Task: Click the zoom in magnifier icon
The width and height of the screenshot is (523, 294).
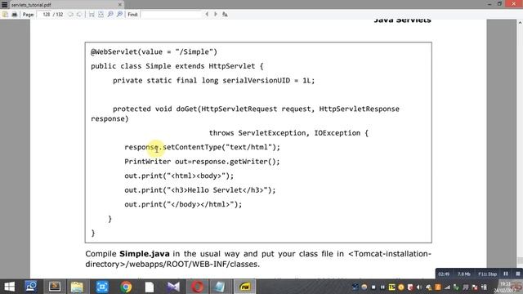Action: (120, 14)
